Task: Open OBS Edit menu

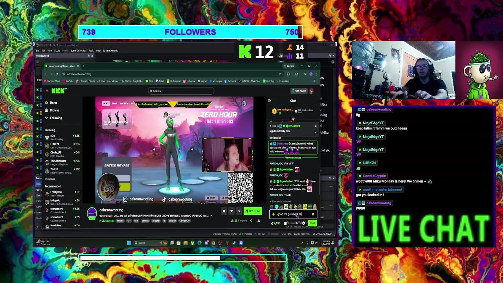Action: pos(43,51)
